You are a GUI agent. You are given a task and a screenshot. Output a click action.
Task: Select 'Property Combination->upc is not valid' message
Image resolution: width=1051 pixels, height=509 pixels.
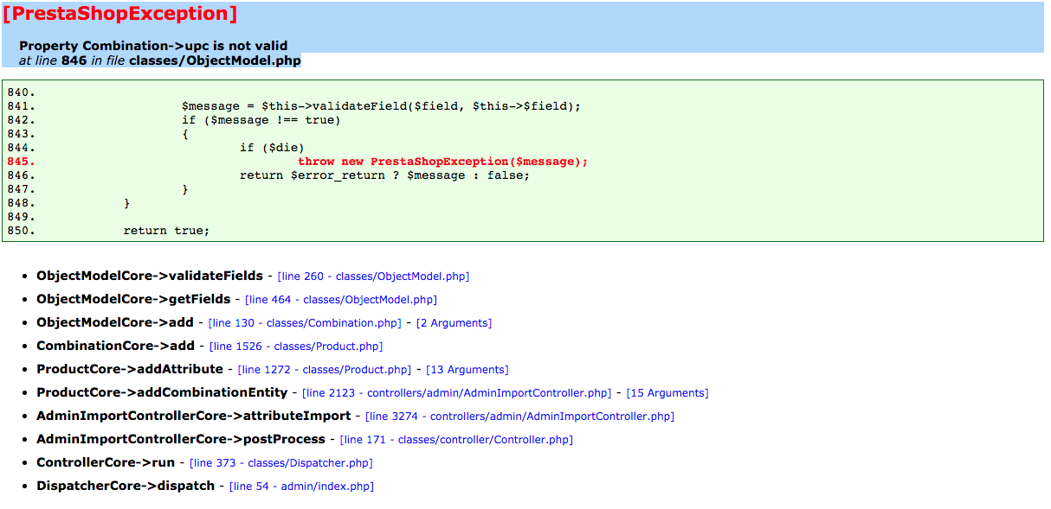click(153, 46)
